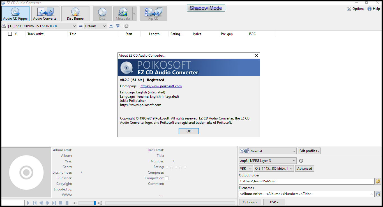Open the Disc Burner mode
This screenshot has height=207, width=383.
[75, 14]
